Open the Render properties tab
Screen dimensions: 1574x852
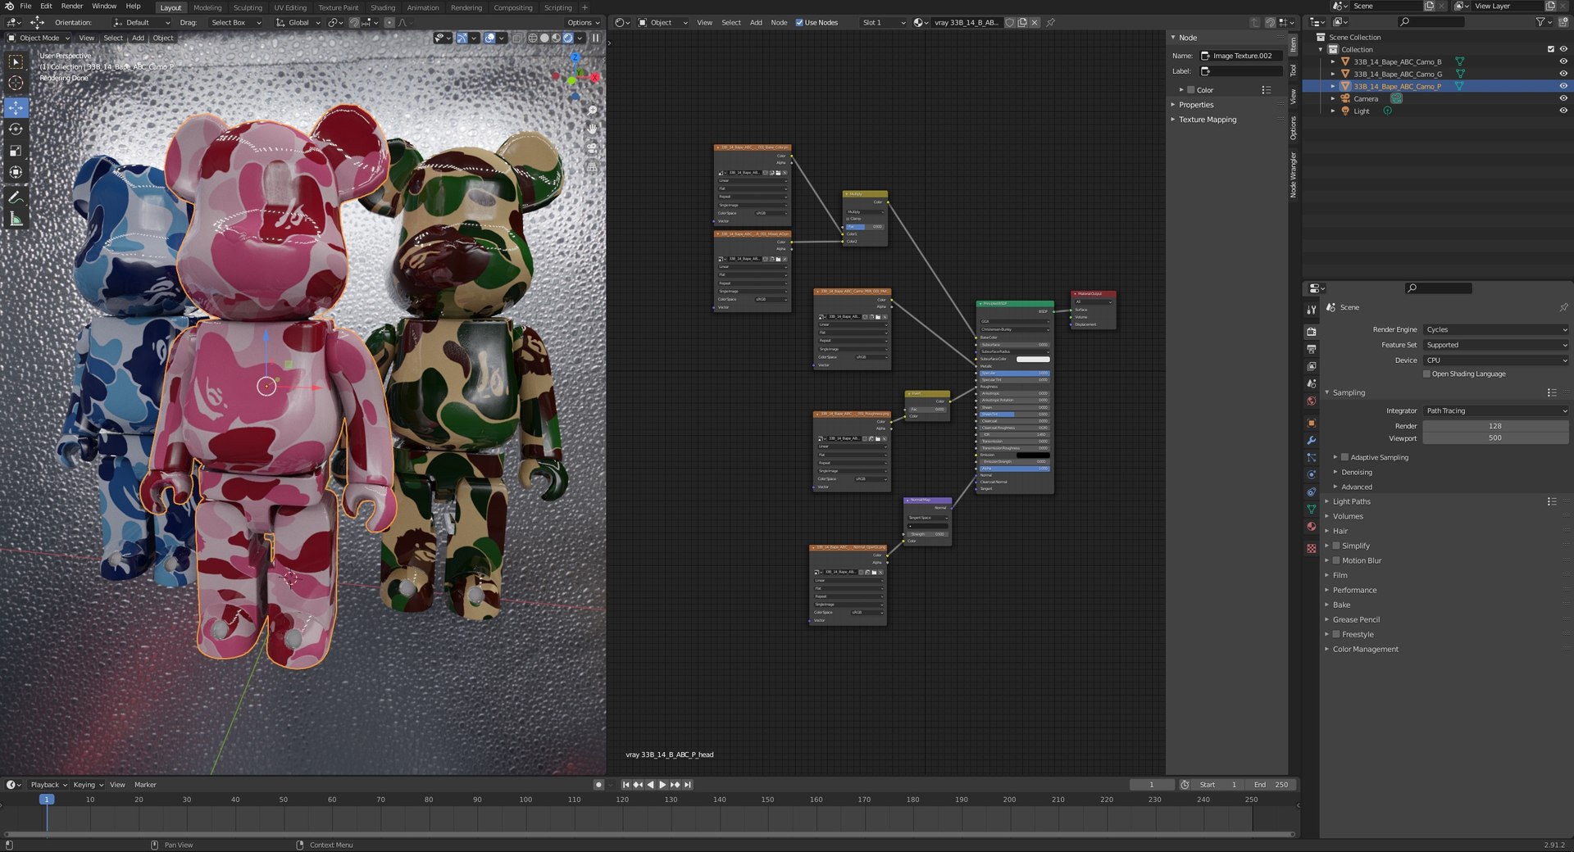[x=1312, y=332]
